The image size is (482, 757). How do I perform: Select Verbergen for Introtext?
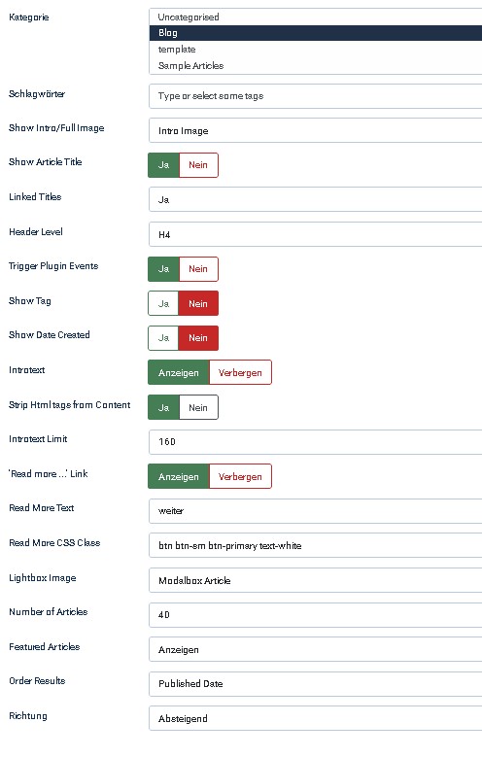(240, 373)
